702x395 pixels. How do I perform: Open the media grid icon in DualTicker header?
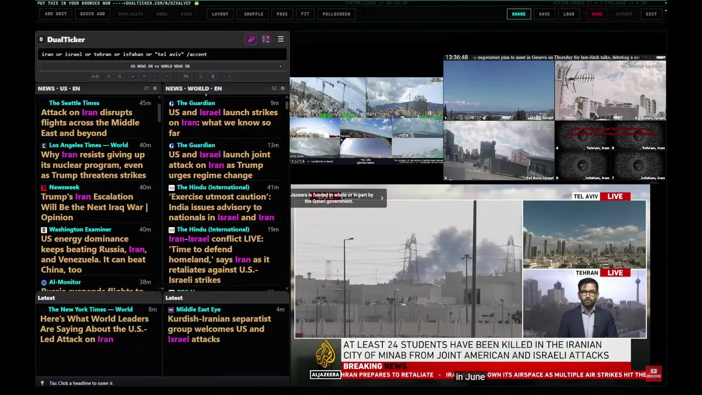coord(266,39)
